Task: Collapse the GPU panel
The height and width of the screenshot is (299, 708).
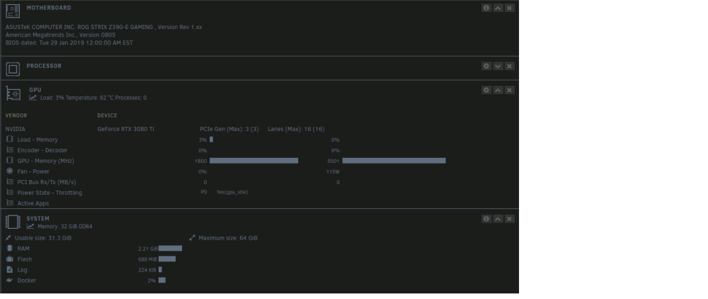Action: pyautogui.click(x=498, y=90)
